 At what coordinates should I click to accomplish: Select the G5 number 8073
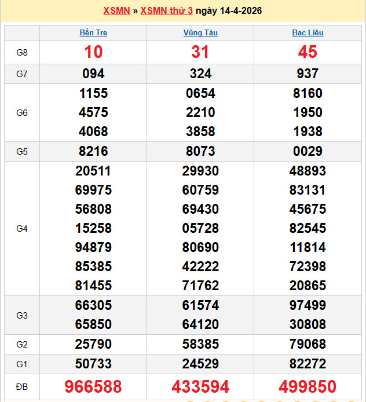tap(200, 151)
